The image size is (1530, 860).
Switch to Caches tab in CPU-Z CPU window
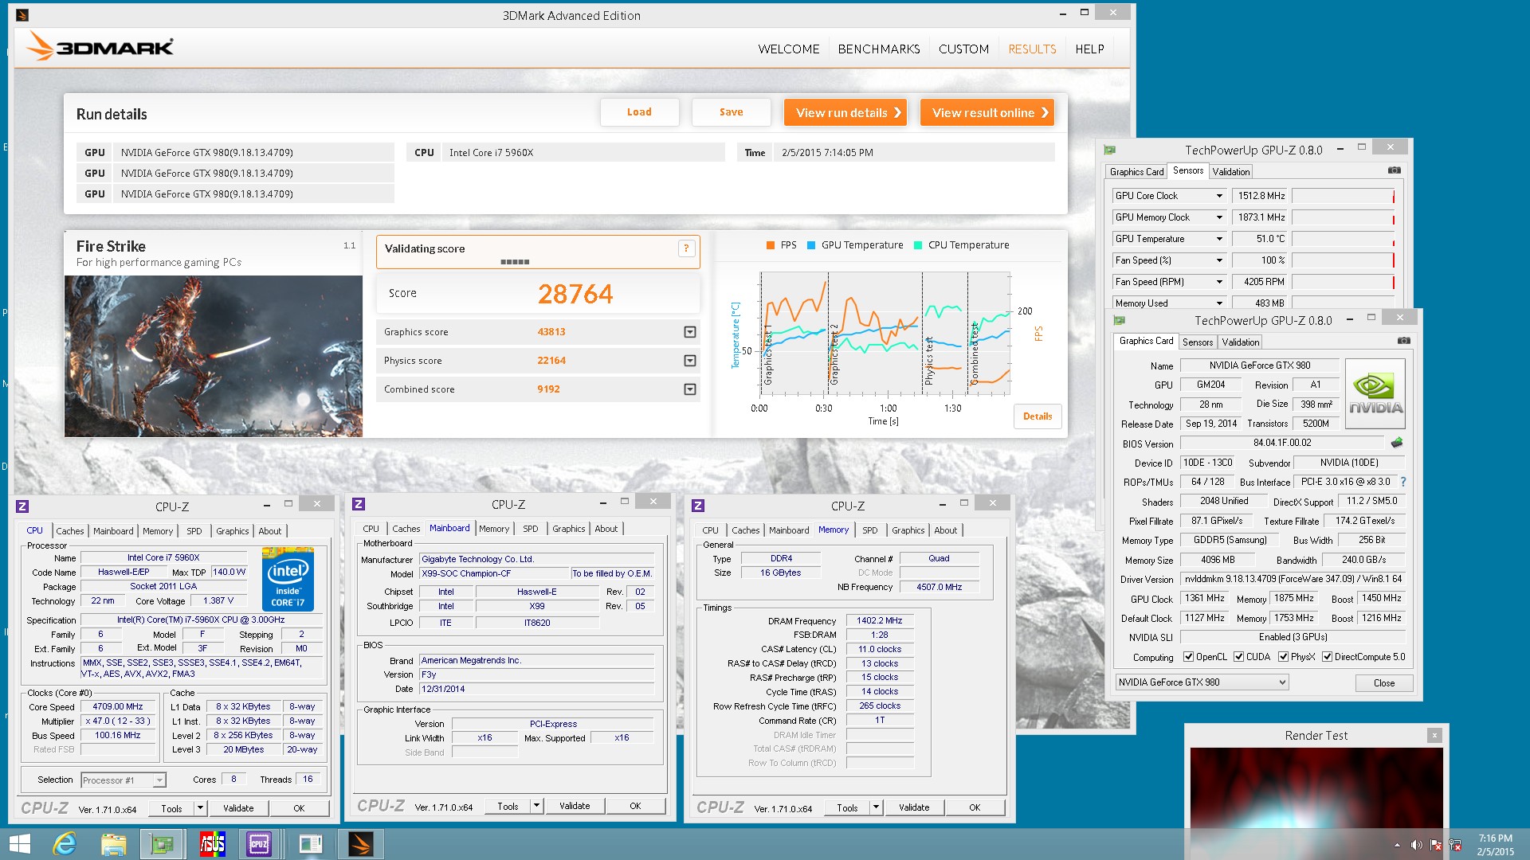(x=69, y=531)
